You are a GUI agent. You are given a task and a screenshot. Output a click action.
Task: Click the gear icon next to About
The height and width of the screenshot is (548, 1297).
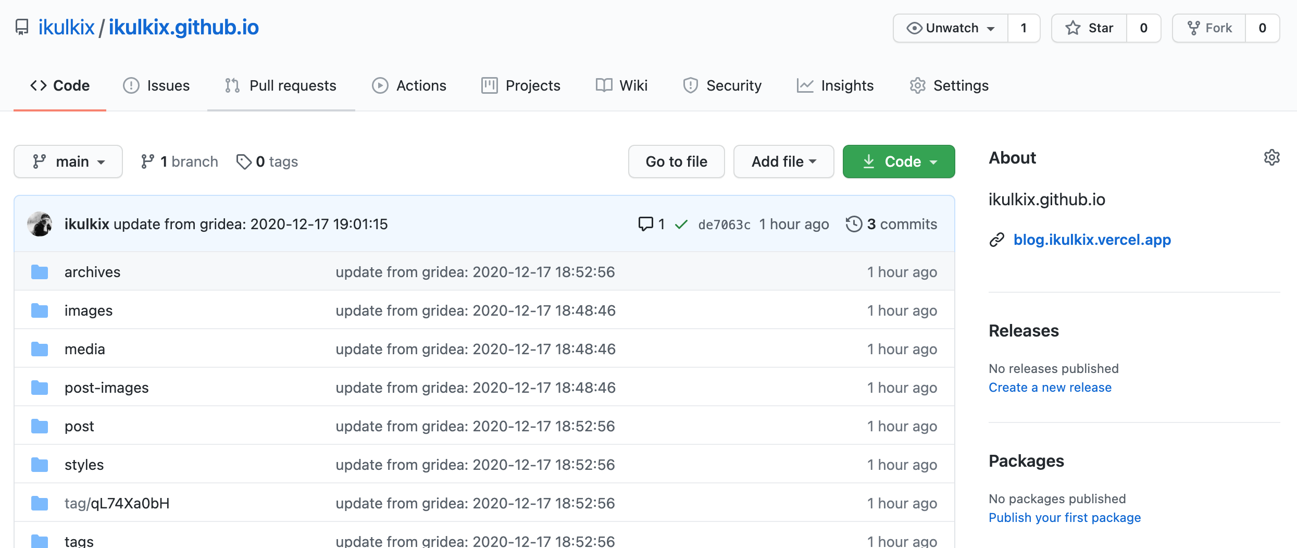point(1271,157)
